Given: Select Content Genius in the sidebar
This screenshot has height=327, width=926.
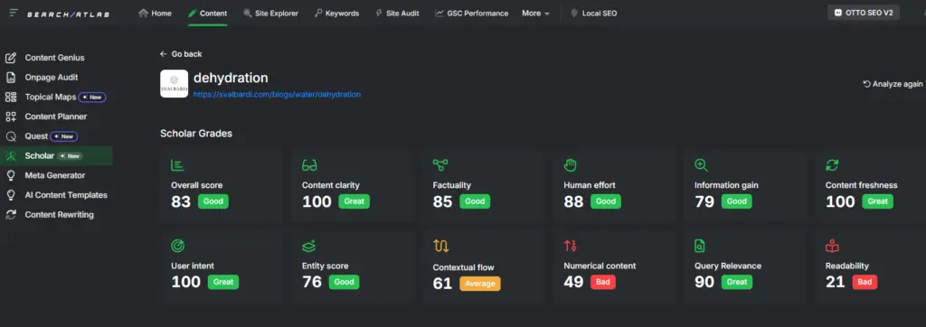Looking at the screenshot, I should [x=55, y=58].
